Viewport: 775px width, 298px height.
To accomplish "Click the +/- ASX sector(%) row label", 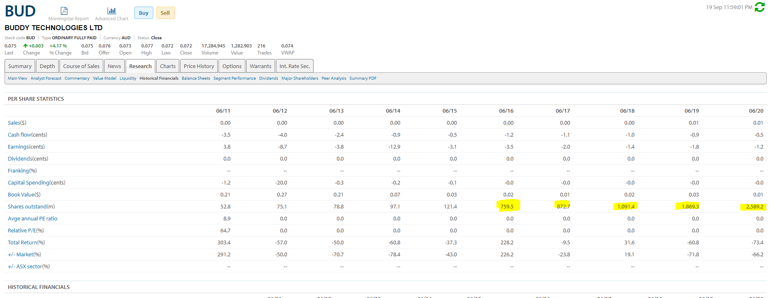I will tap(29, 266).
